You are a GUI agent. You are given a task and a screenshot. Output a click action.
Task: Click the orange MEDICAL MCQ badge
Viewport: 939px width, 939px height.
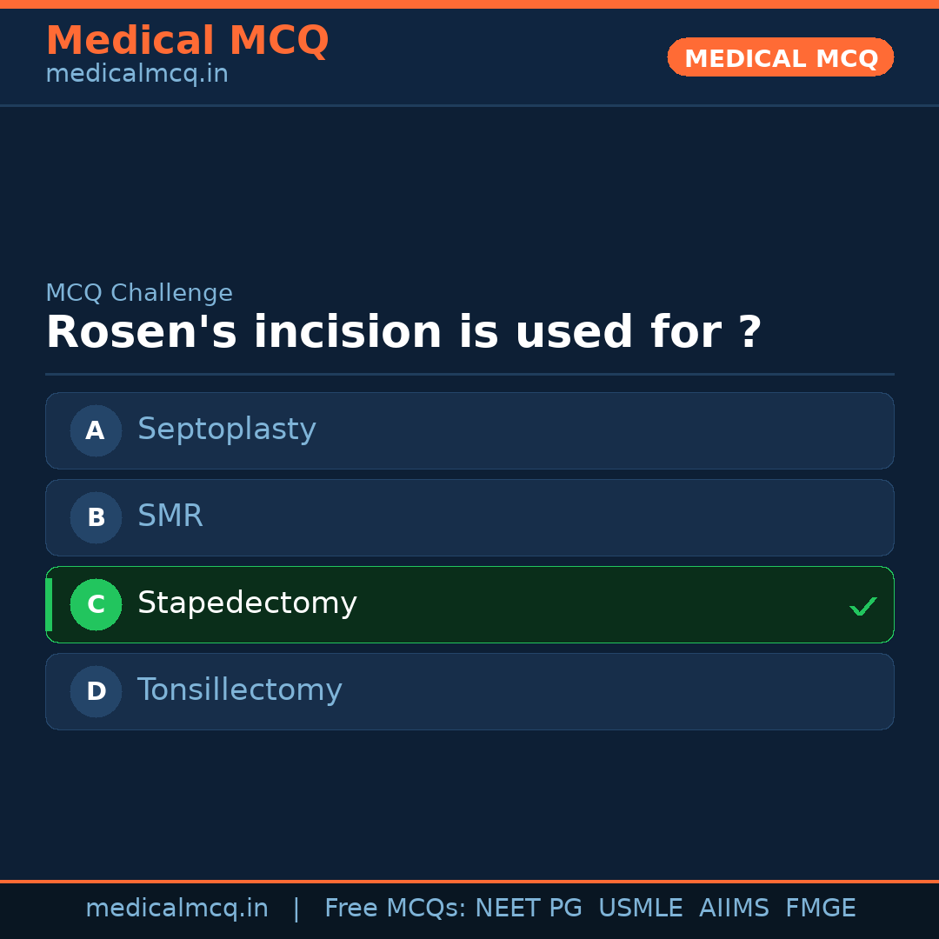(x=781, y=57)
